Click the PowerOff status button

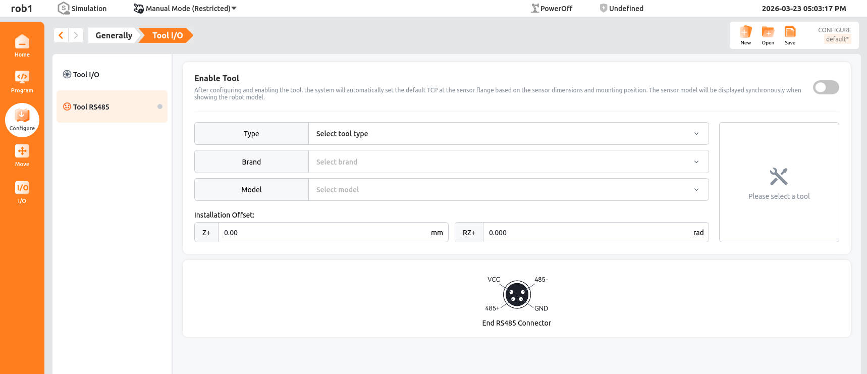click(x=552, y=9)
